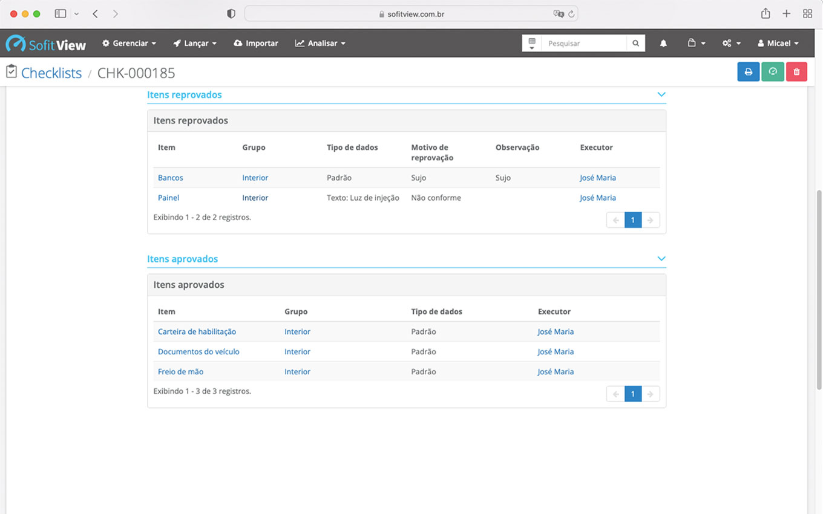Image resolution: width=823 pixels, height=514 pixels.
Task: Open the Analisar menu
Action: tap(320, 44)
